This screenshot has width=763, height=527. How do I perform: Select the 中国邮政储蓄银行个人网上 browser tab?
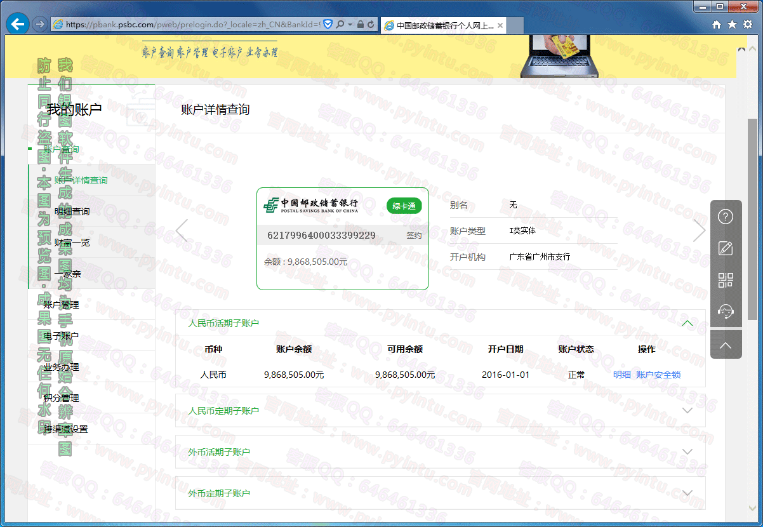pos(444,25)
